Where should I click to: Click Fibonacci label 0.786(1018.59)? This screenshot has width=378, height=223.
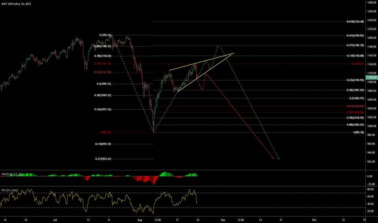coord(355,118)
